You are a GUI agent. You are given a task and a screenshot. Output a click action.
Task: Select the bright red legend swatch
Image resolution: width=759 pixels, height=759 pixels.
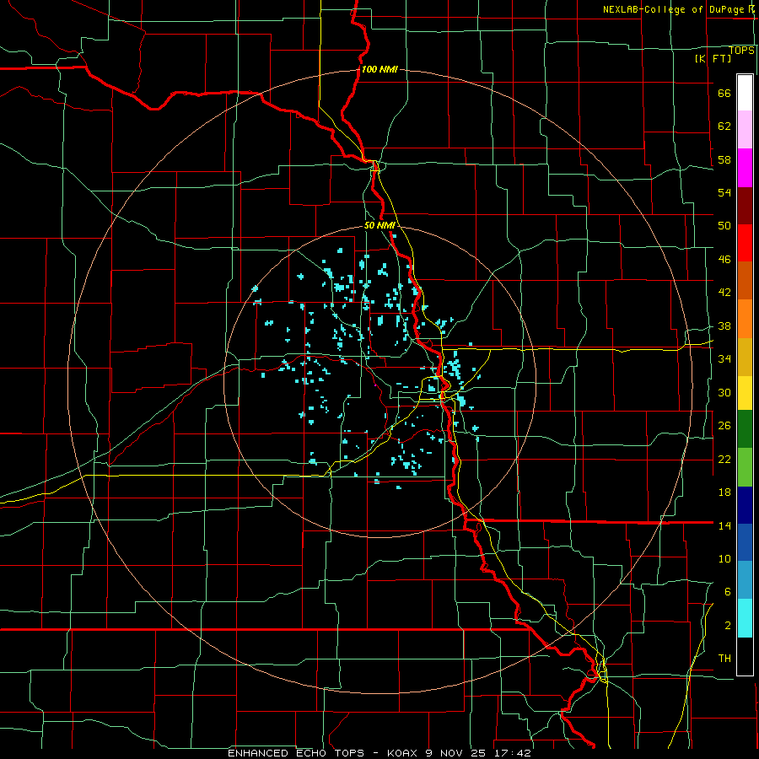point(745,243)
